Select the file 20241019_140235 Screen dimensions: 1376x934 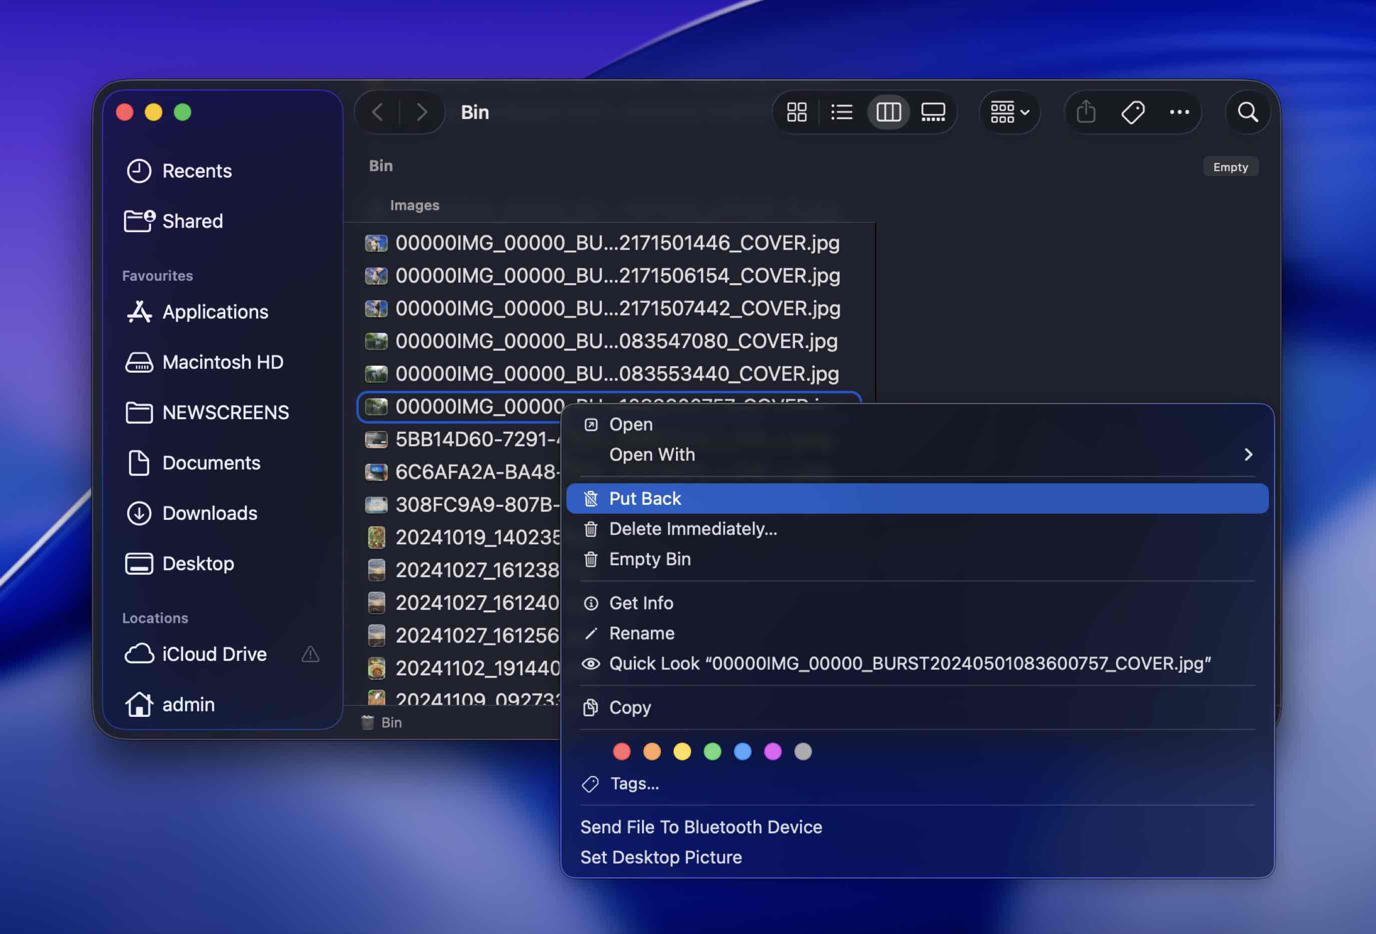[x=459, y=537]
